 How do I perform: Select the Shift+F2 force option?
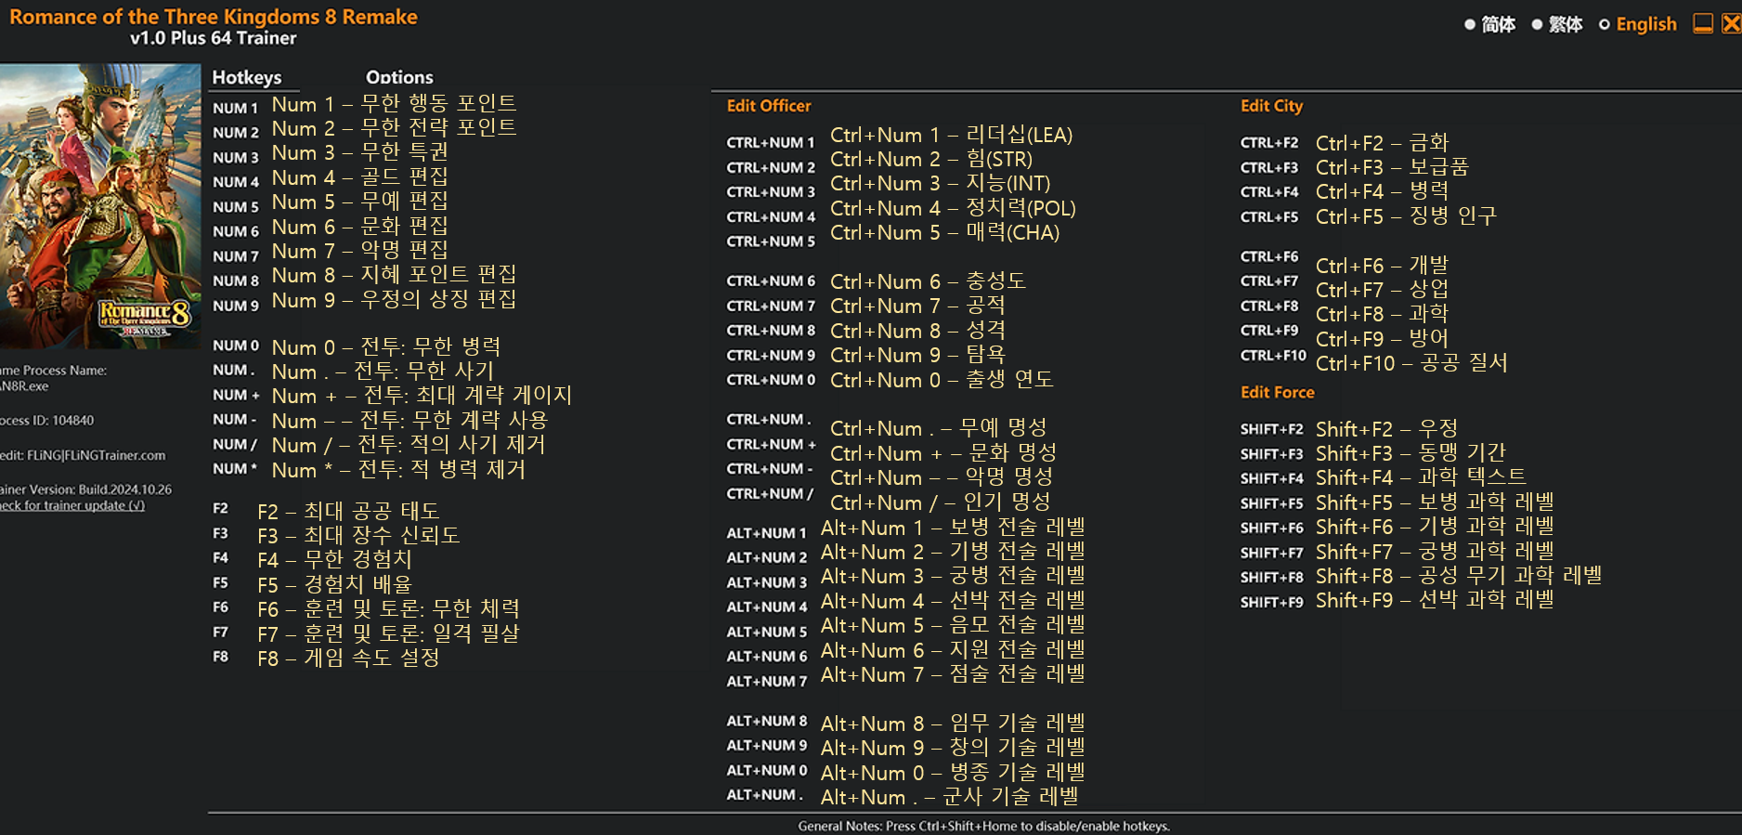[x=1386, y=429]
